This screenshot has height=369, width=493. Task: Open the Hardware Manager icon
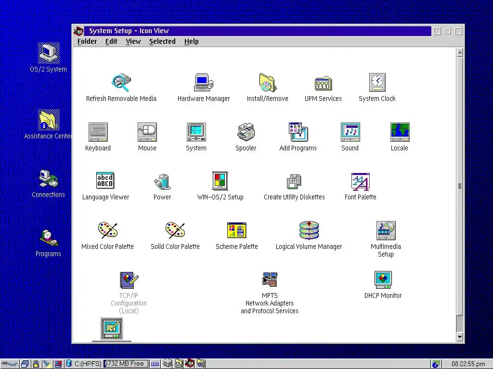[x=204, y=82]
